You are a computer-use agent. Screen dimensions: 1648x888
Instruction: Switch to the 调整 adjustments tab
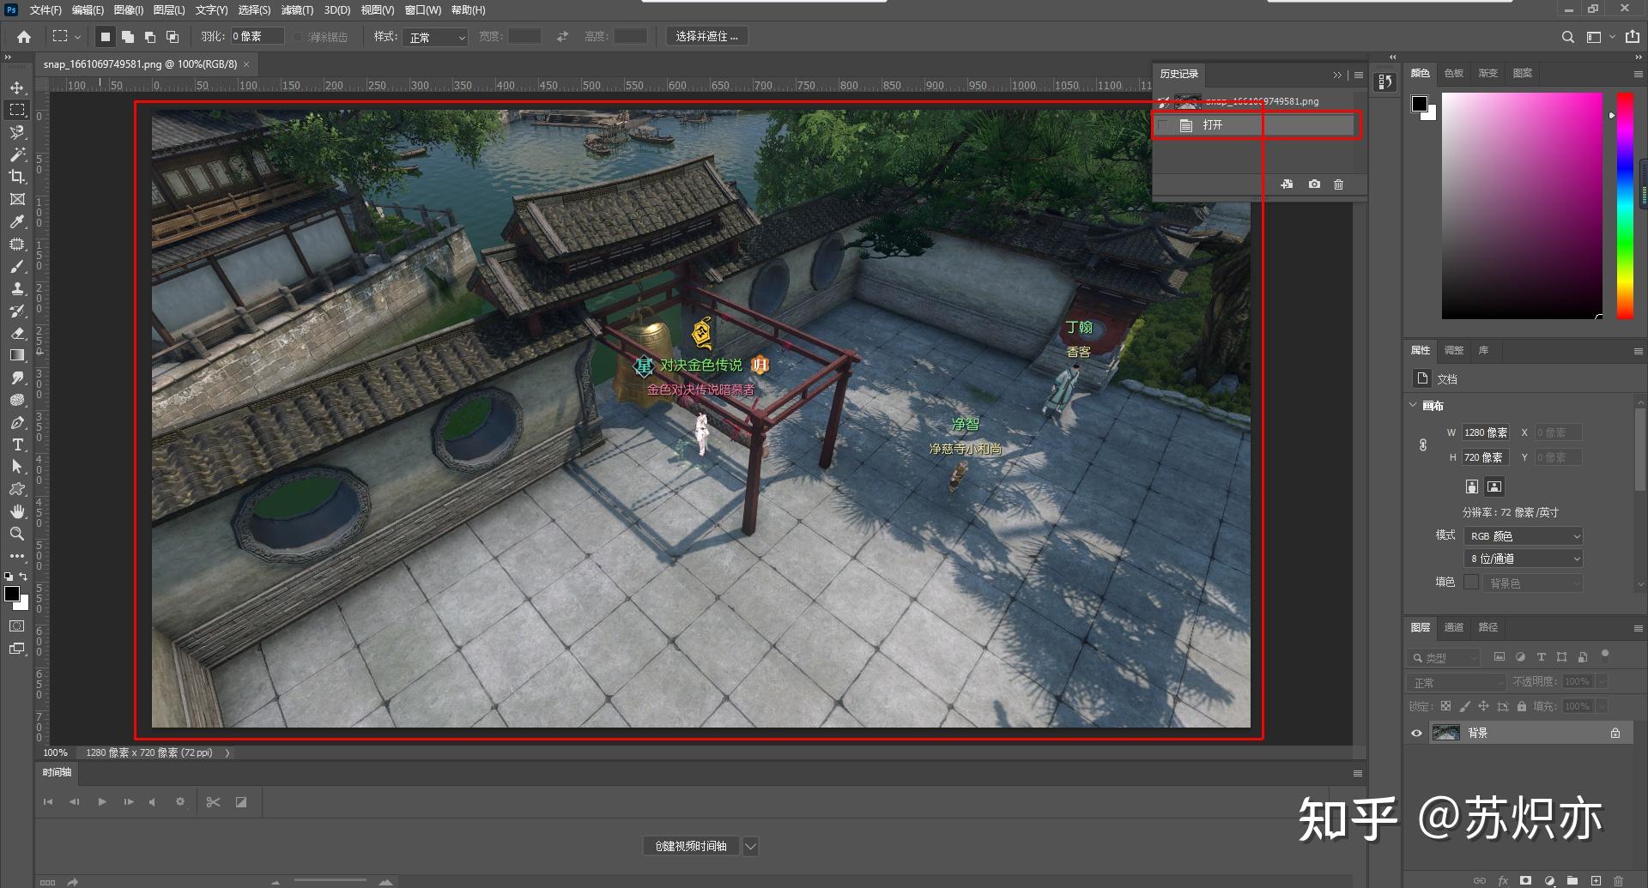pos(1454,350)
